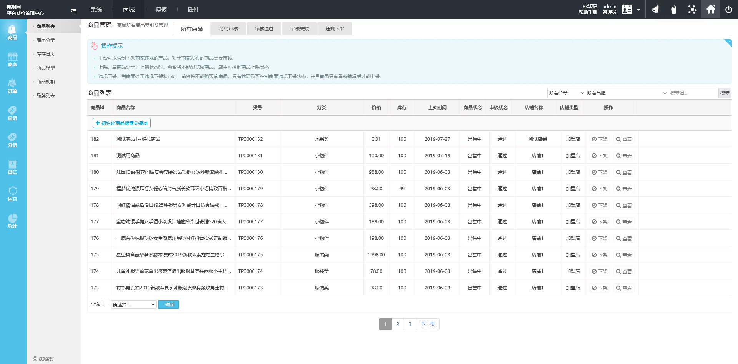Click the 商品id column header

pyautogui.click(x=97, y=108)
